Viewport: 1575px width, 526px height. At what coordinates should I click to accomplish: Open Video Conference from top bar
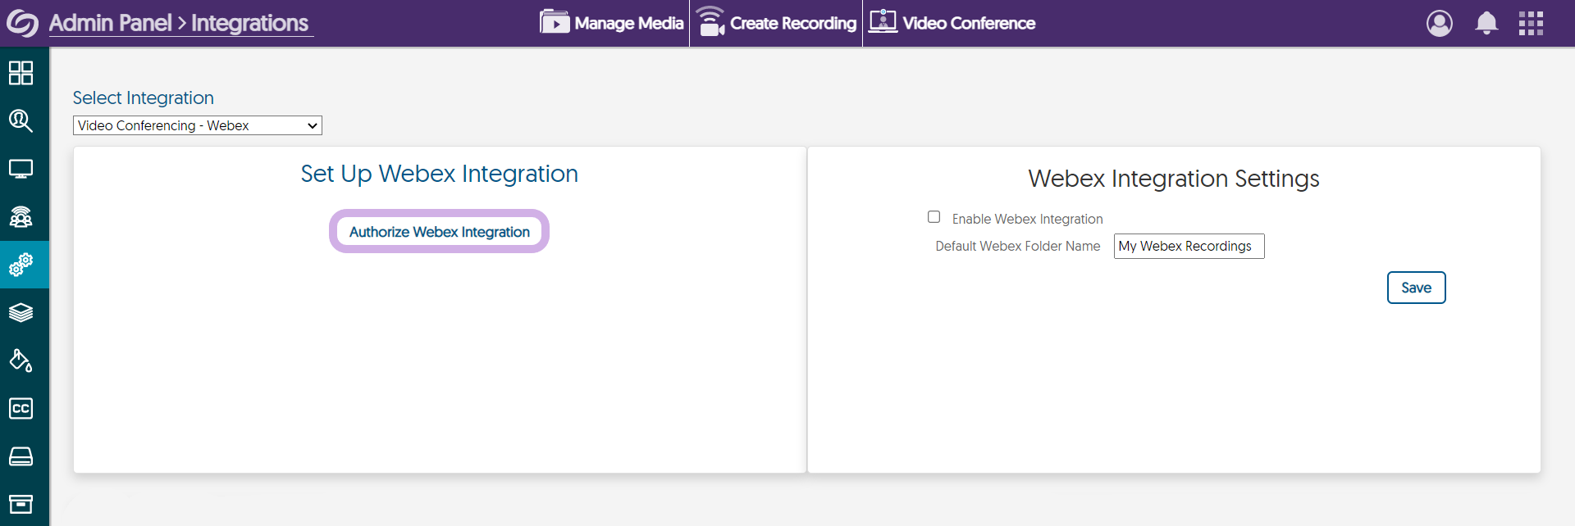(952, 23)
